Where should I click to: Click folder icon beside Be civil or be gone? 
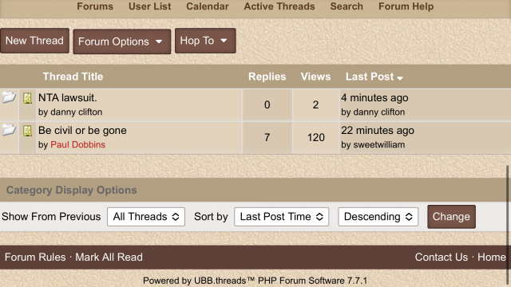click(x=9, y=130)
